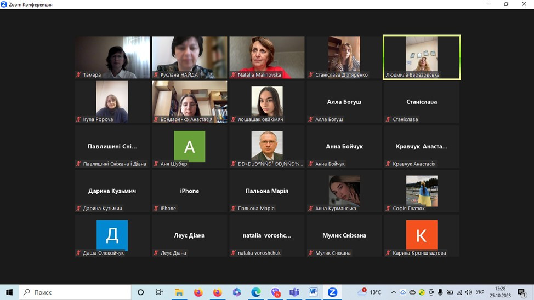Image resolution: width=534 pixels, height=300 pixels.
Task: Click лошашак овакимян's profile photo
Action: point(267,101)
